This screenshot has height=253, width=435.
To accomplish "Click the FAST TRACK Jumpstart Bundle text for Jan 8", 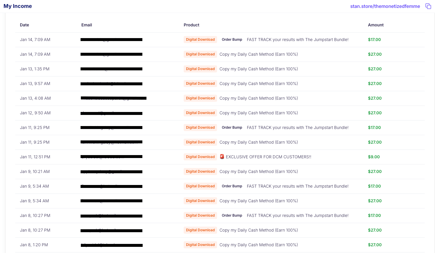I will [298, 215].
